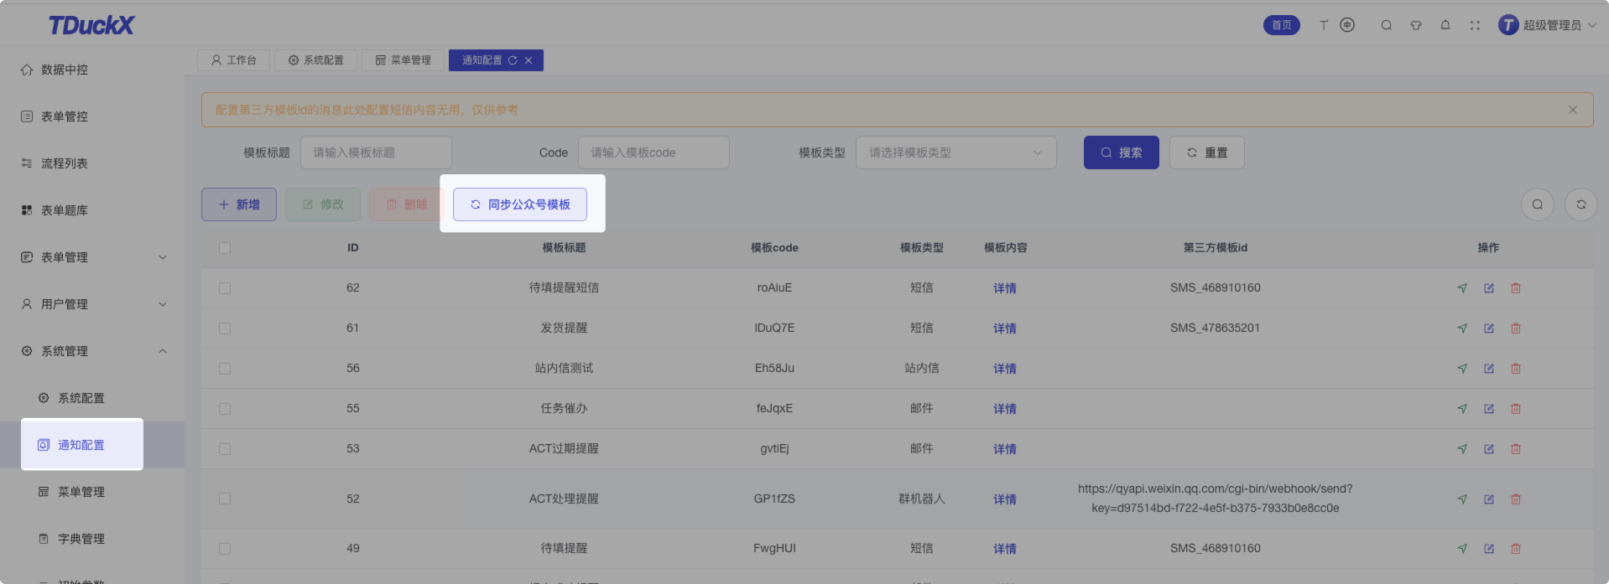The height and width of the screenshot is (584, 1609).
Task: Select 字典管理 in the sidebar
Action: (92, 539)
